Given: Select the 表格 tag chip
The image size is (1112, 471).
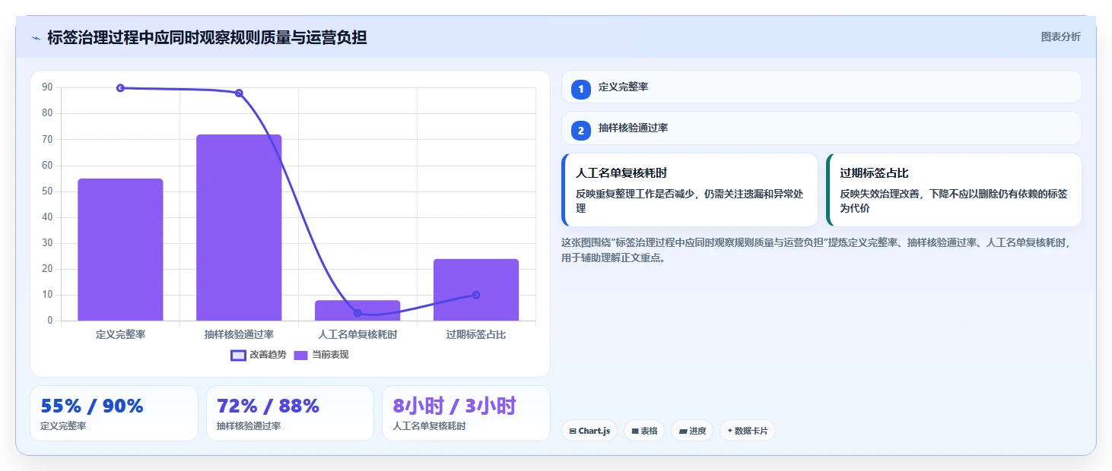Looking at the screenshot, I should pos(644,431).
